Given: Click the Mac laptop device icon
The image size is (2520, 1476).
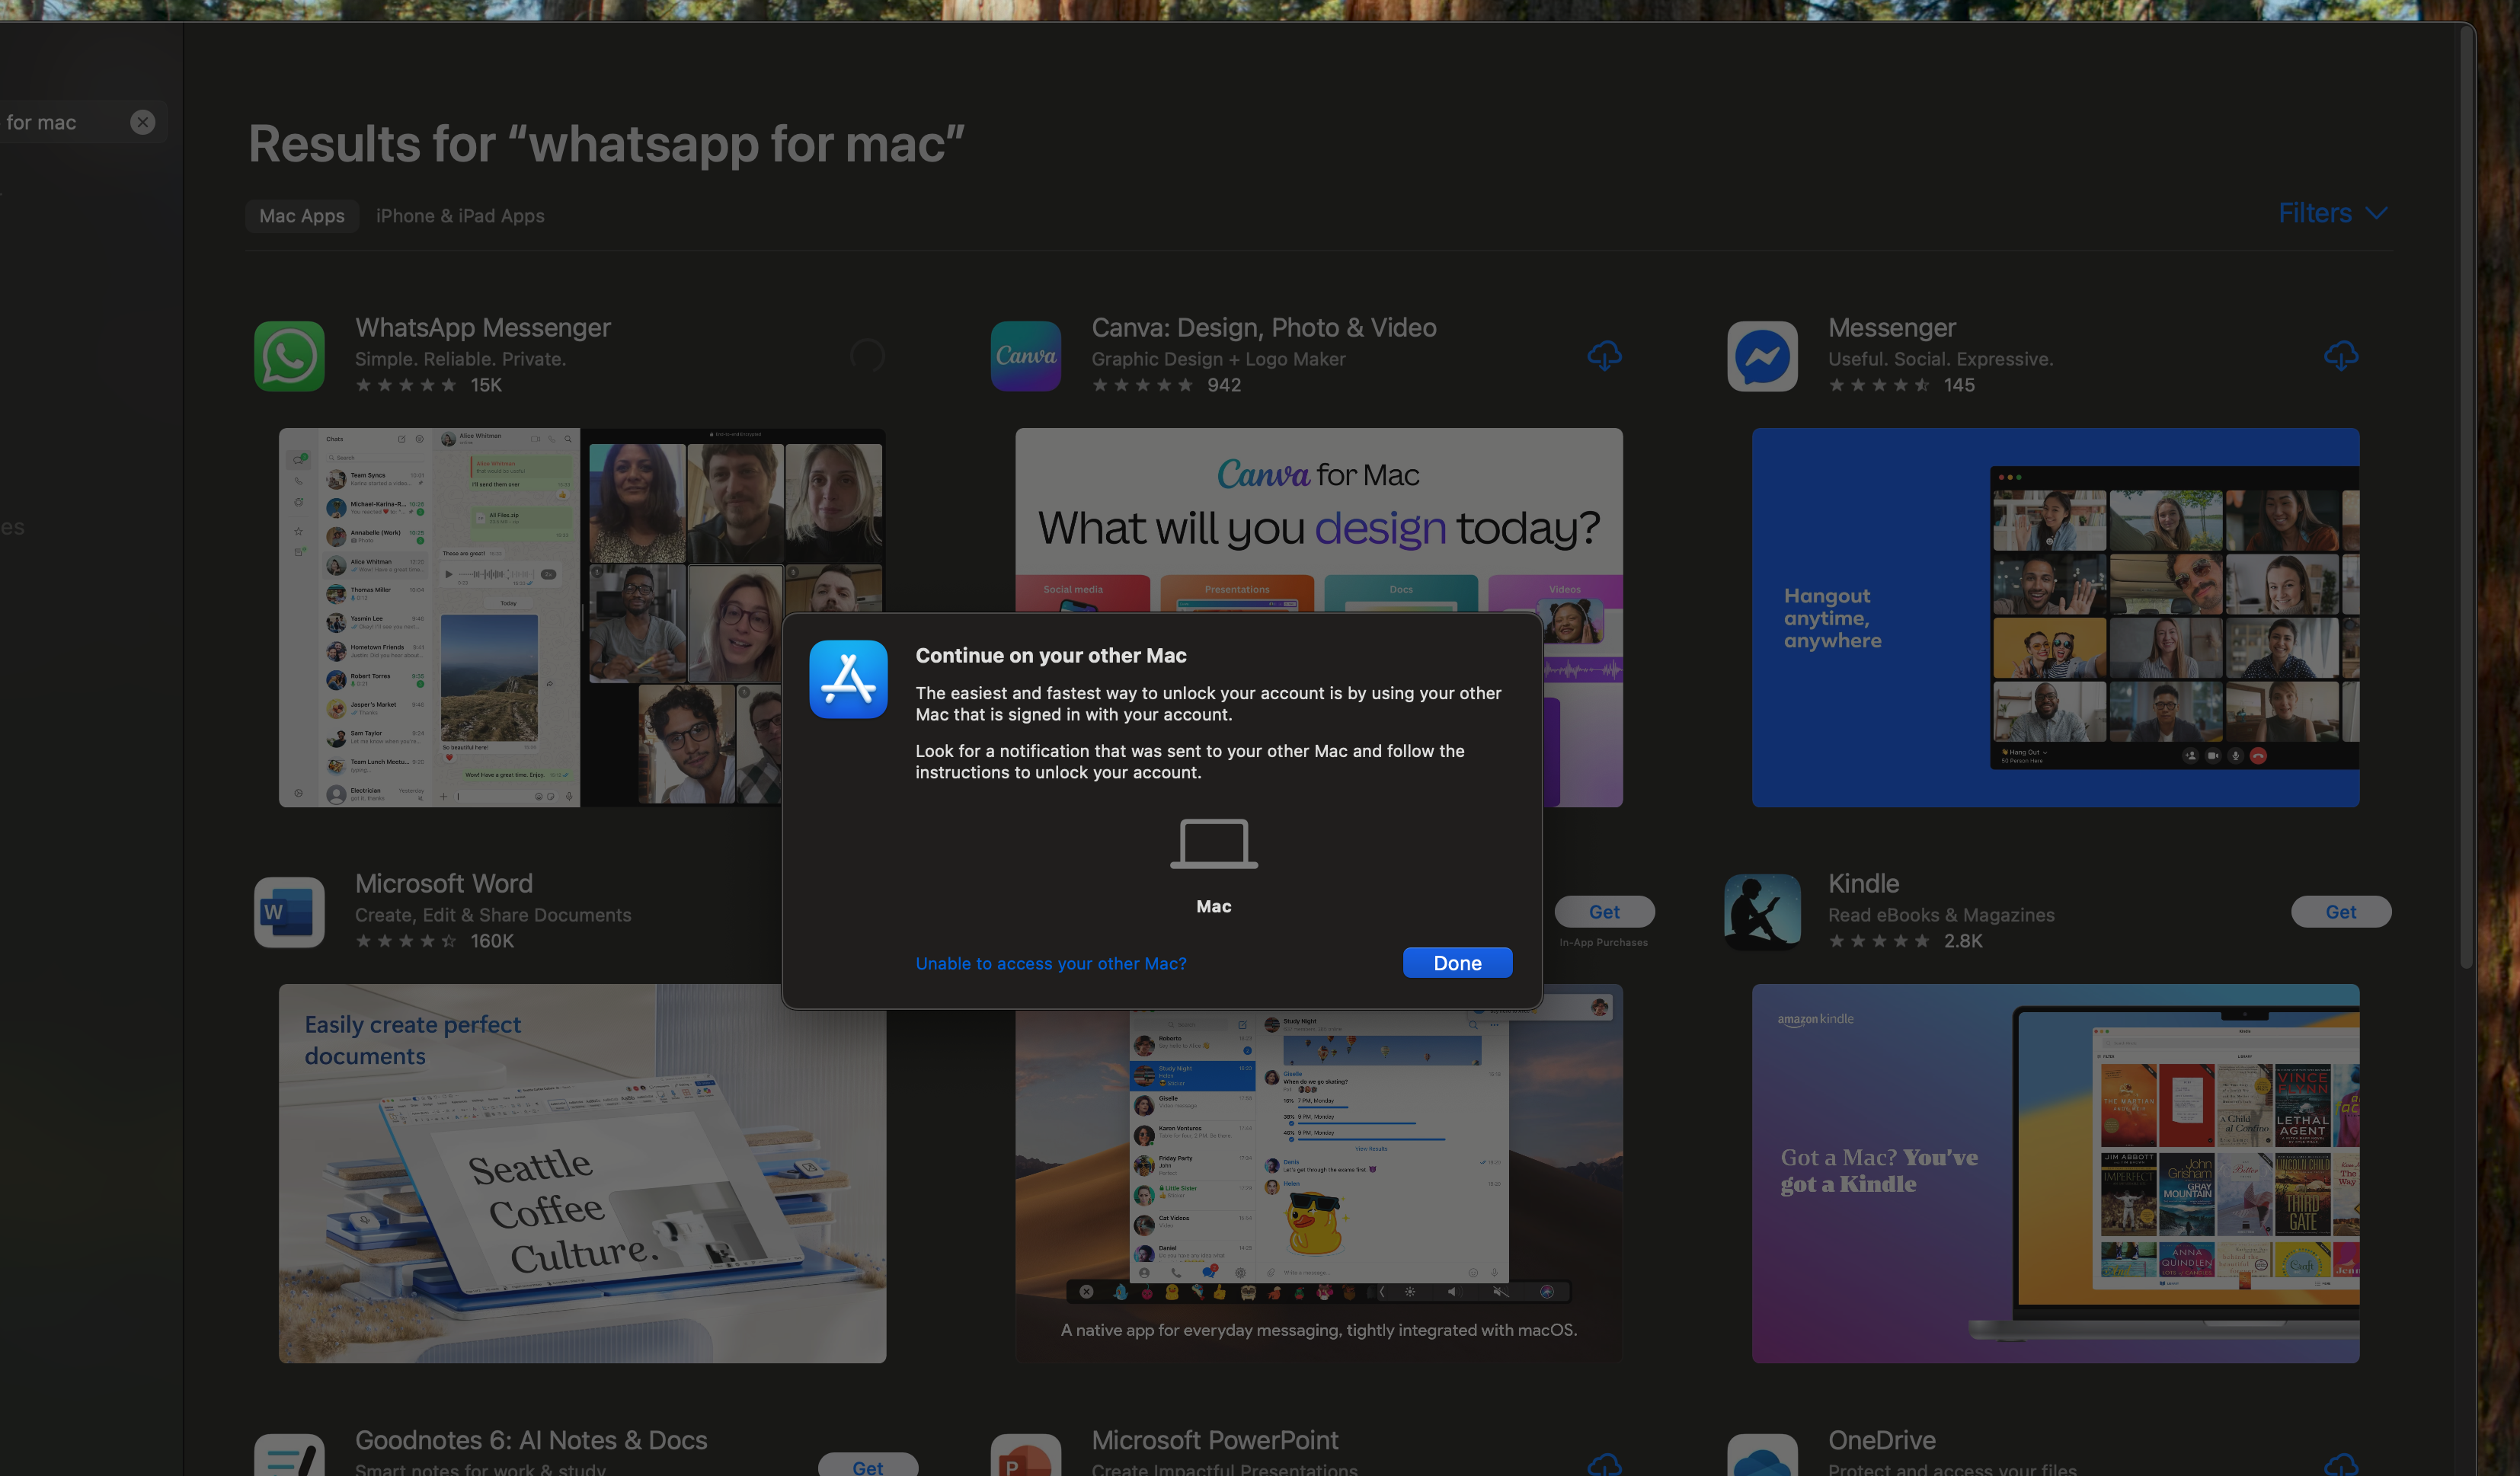Looking at the screenshot, I should [x=1214, y=844].
